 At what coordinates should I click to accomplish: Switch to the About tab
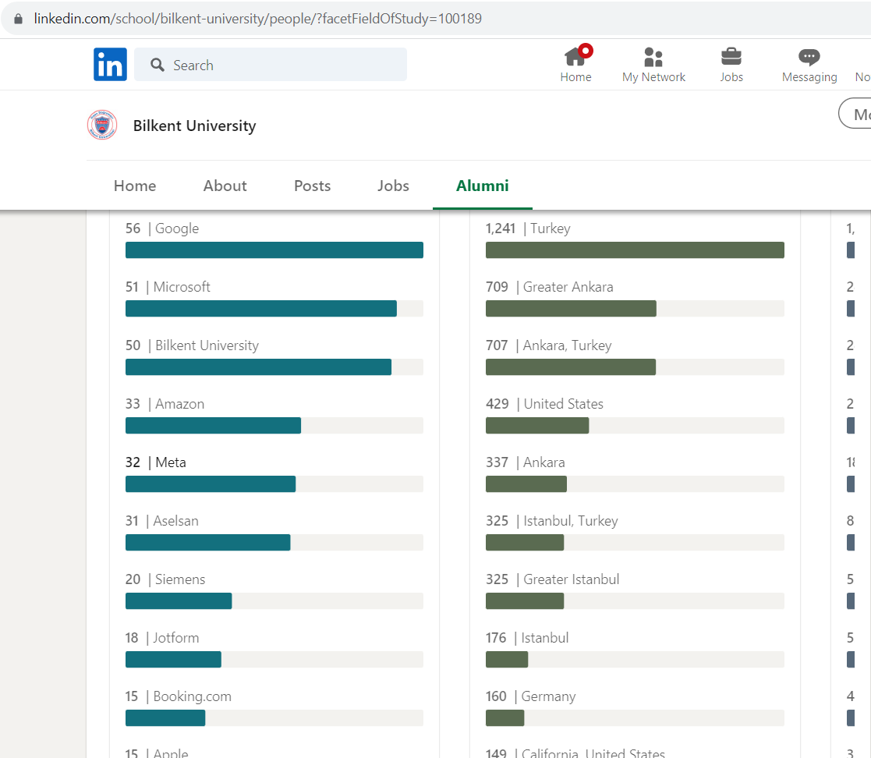point(225,186)
